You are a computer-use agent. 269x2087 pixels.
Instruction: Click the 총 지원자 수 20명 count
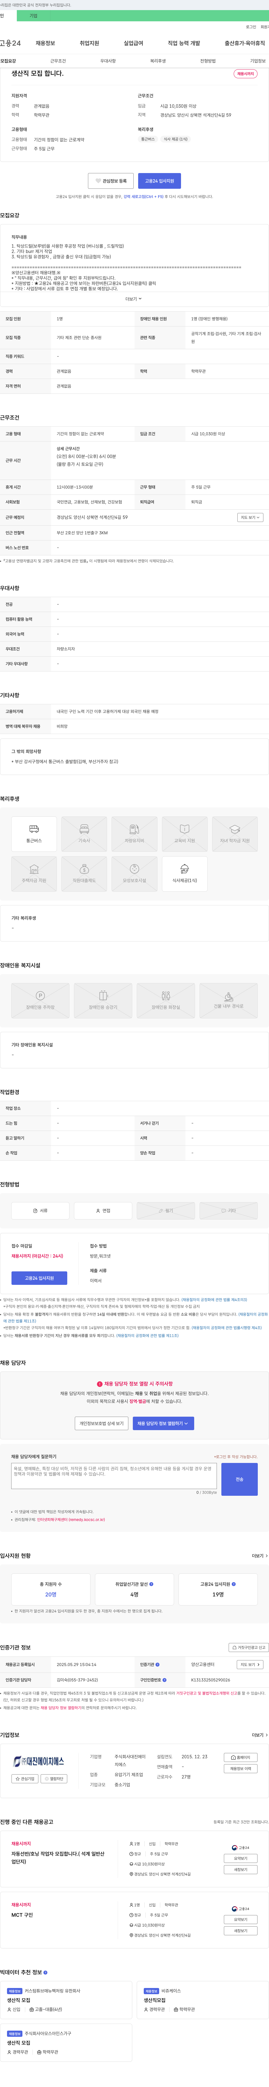(50, 1594)
